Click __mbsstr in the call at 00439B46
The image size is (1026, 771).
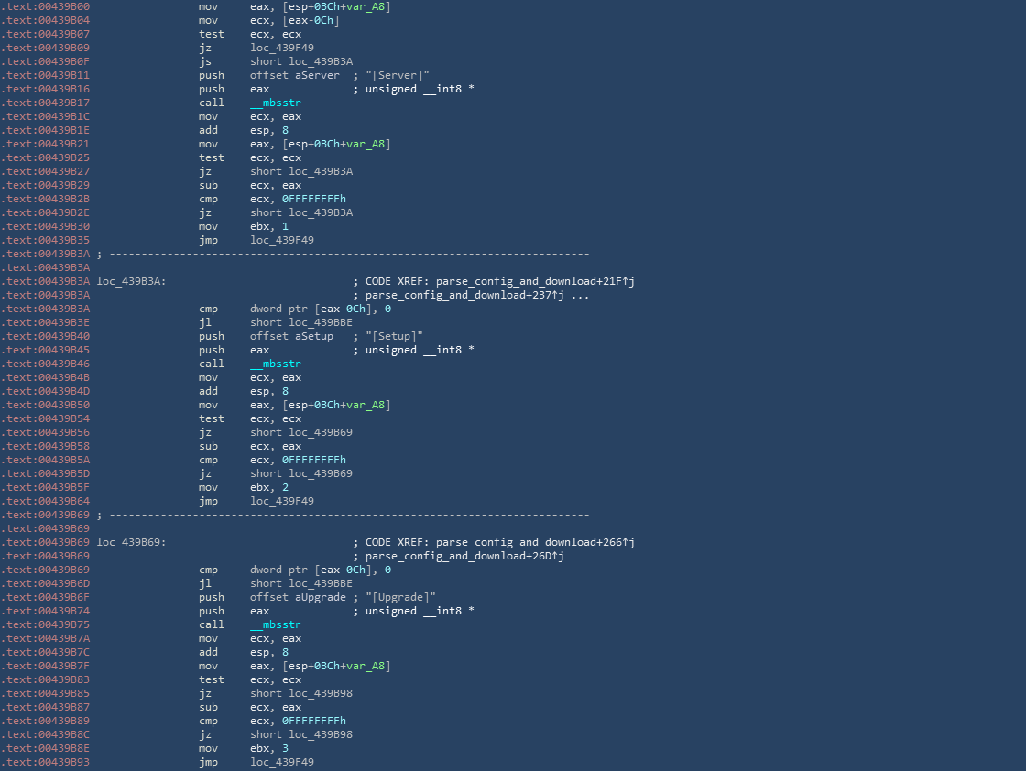click(276, 364)
